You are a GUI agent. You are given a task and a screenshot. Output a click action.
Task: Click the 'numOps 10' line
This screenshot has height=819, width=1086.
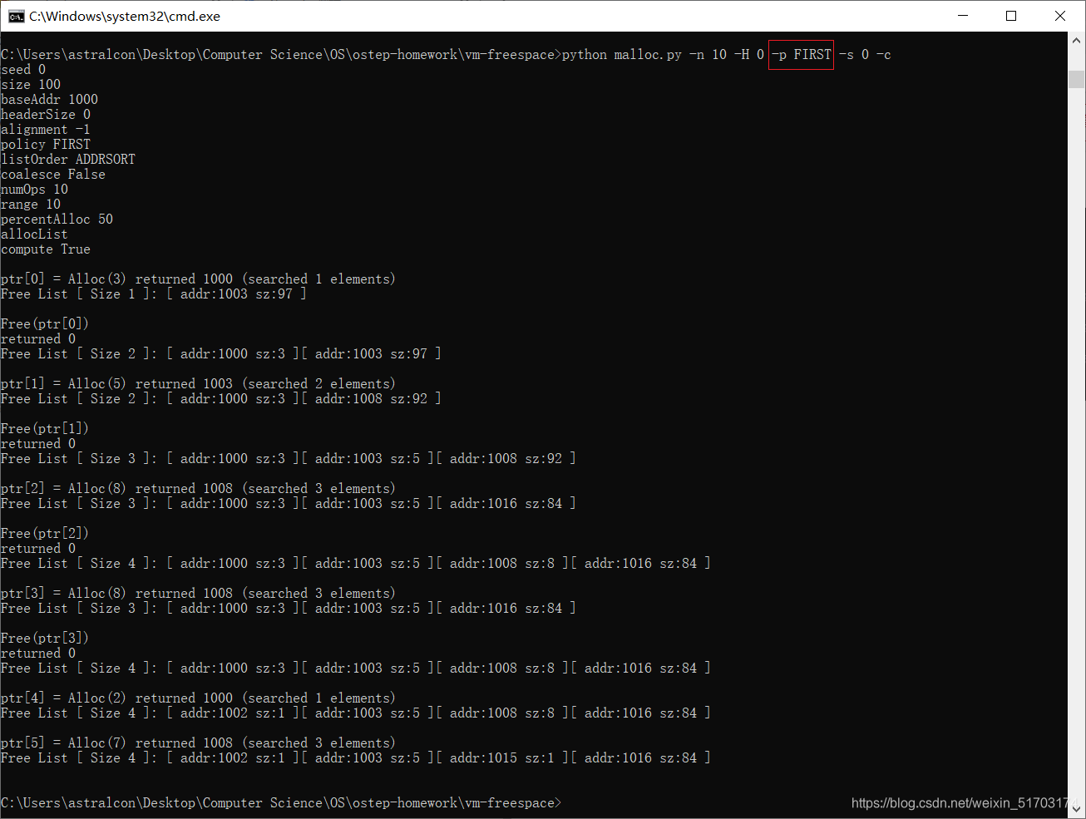pos(35,190)
